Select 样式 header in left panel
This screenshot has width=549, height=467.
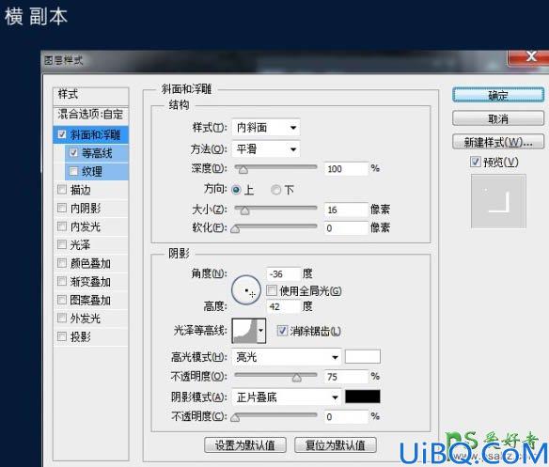pos(90,95)
